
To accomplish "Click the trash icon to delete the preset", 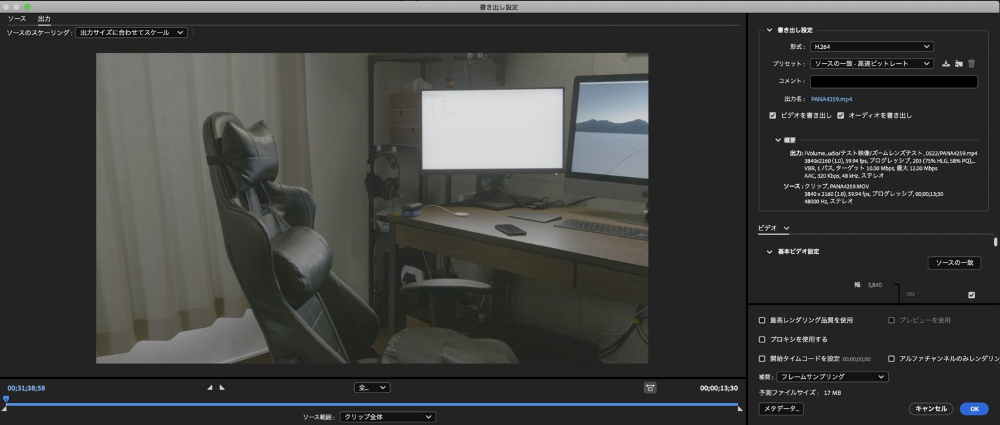I will pyautogui.click(x=971, y=63).
